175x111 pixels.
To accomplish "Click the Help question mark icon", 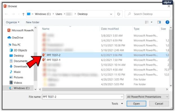I will point(167,22).
